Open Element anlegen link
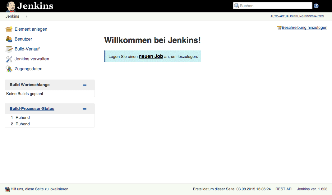This screenshot has width=332, height=195. pos(31,29)
